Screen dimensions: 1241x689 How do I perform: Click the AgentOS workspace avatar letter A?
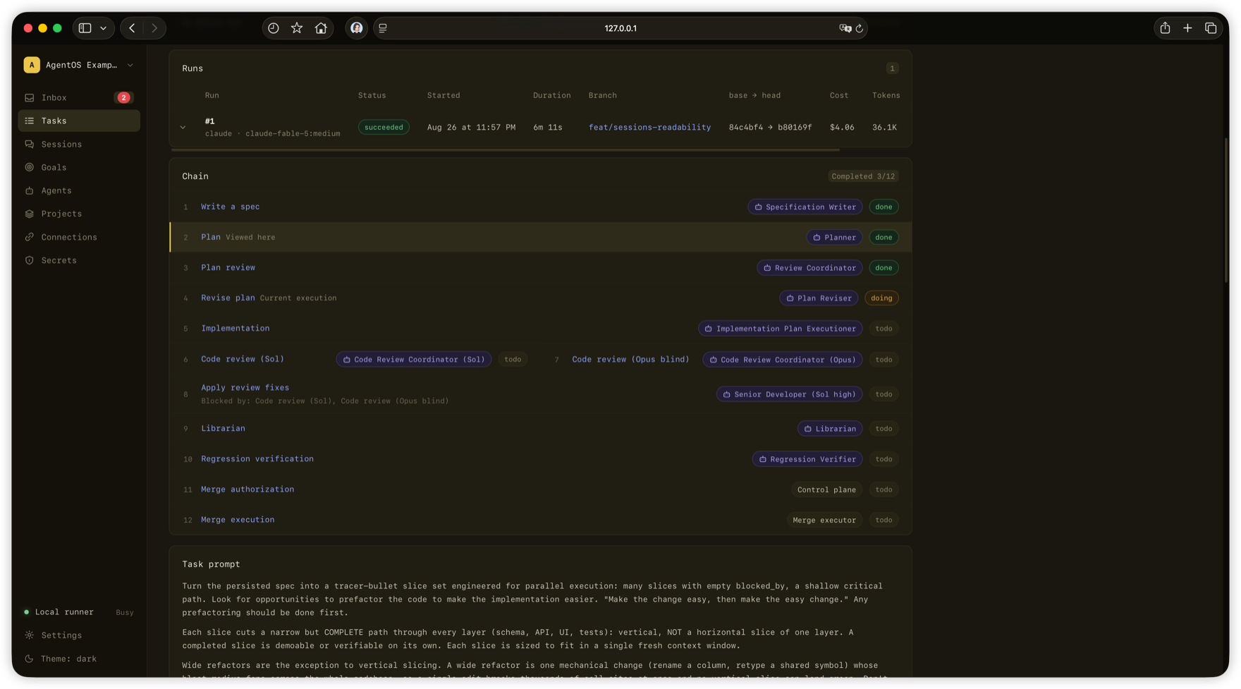pyautogui.click(x=32, y=65)
